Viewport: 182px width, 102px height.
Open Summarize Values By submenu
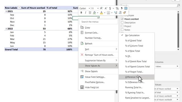[x=98, y=60]
